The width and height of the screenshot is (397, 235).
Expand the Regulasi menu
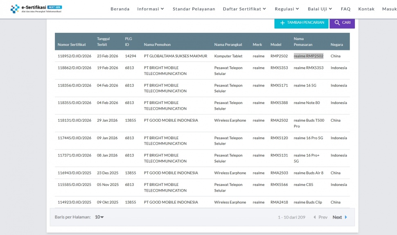287,9
